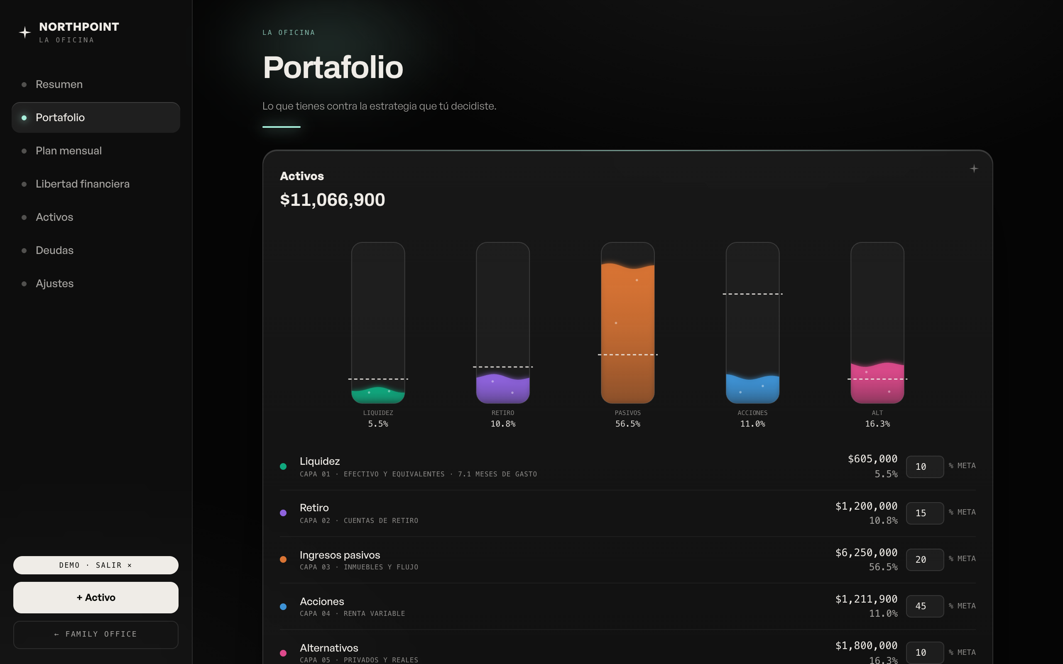Select the Liquidez row title
The image size is (1063, 664).
tap(320, 461)
